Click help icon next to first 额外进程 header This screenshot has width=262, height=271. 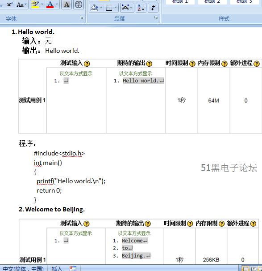tap(257, 64)
